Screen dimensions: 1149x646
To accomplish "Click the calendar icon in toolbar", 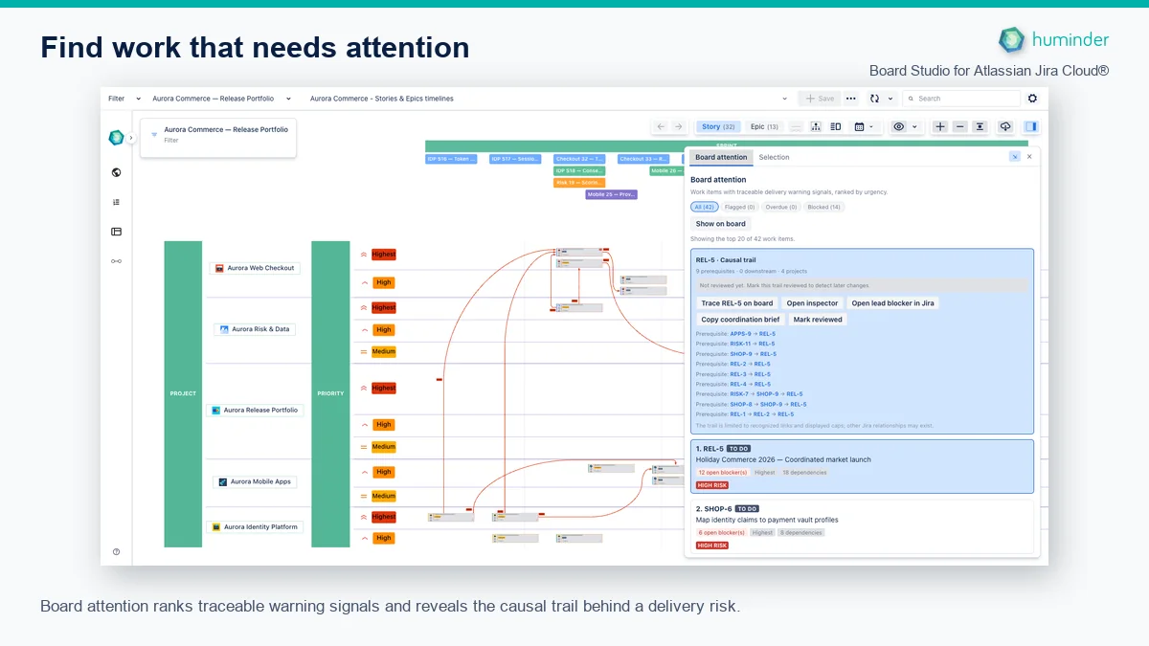I will (859, 126).
